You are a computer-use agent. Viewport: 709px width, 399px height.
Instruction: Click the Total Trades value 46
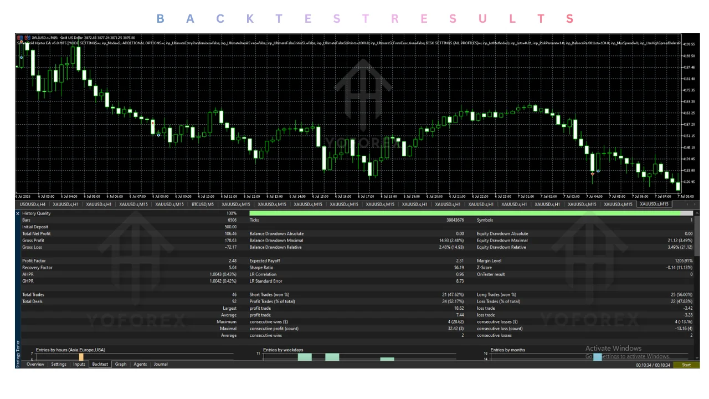coord(234,295)
